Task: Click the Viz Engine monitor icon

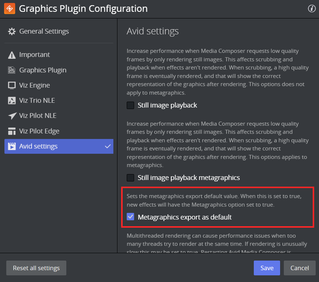Action: pyautogui.click(x=12, y=85)
